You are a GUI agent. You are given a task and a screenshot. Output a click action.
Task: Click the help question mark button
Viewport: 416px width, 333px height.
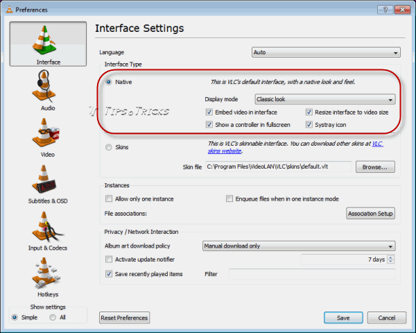coord(385,10)
